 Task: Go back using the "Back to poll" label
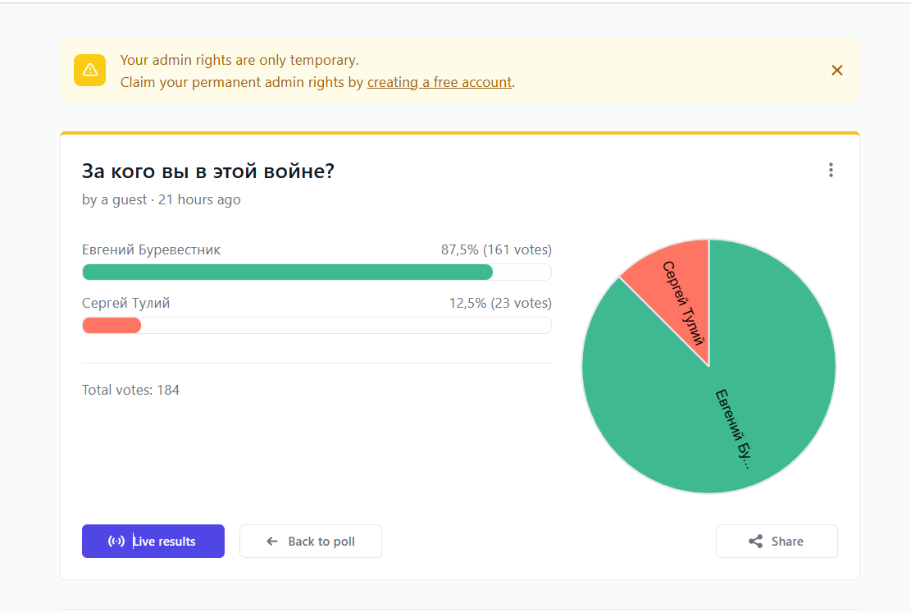click(321, 542)
